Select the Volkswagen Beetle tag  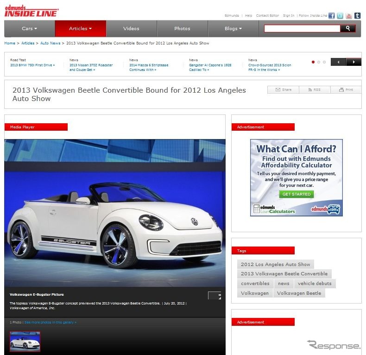[x=299, y=293]
